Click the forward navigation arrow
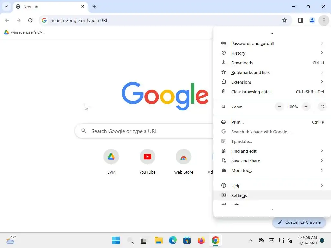 pyautogui.click(x=19, y=20)
